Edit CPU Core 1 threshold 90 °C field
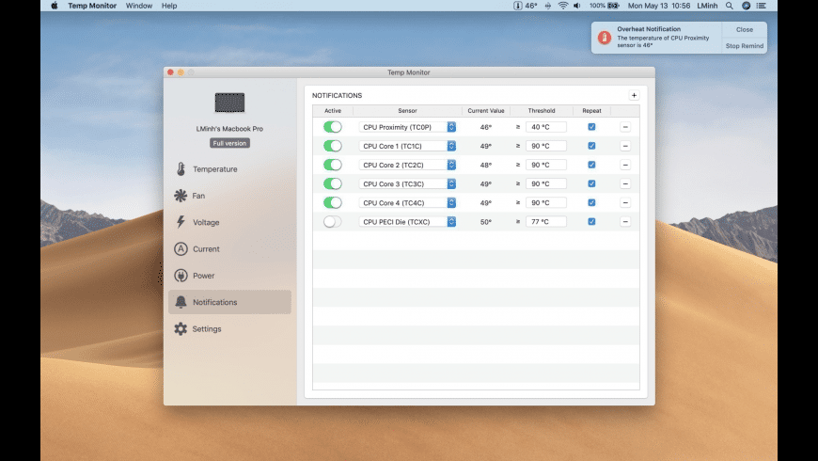The image size is (818, 461). click(546, 146)
